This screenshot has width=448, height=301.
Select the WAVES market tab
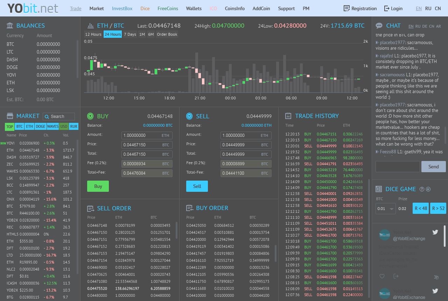click(x=53, y=126)
